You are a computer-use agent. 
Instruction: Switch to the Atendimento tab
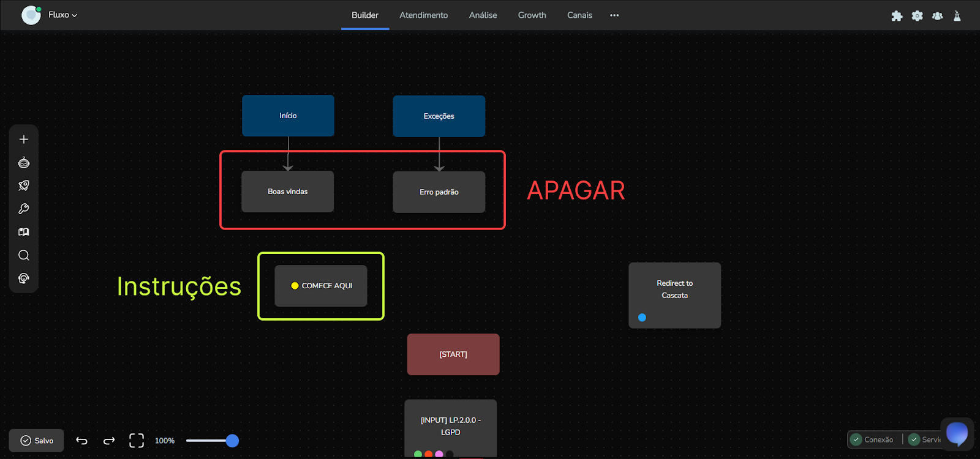click(423, 15)
